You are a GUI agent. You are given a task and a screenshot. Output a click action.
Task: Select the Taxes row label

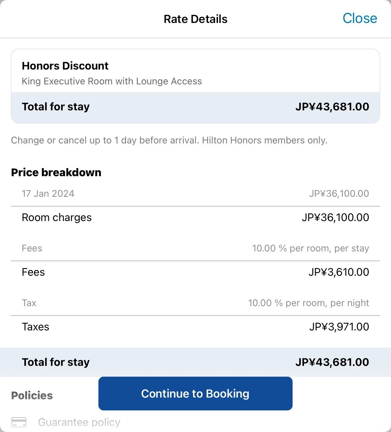point(35,327)
